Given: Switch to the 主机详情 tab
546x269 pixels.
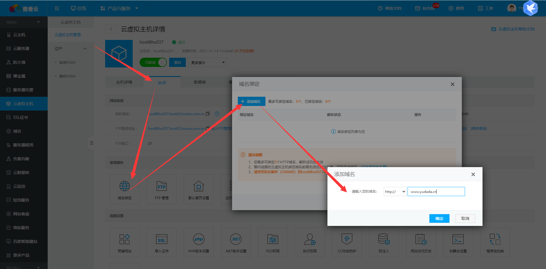Looking at the screenshot, I should pyautogui.click(x=124, y=82).
